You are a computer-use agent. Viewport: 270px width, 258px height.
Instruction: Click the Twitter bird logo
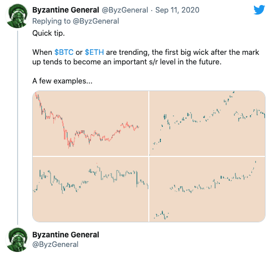[x=259, y=10]
